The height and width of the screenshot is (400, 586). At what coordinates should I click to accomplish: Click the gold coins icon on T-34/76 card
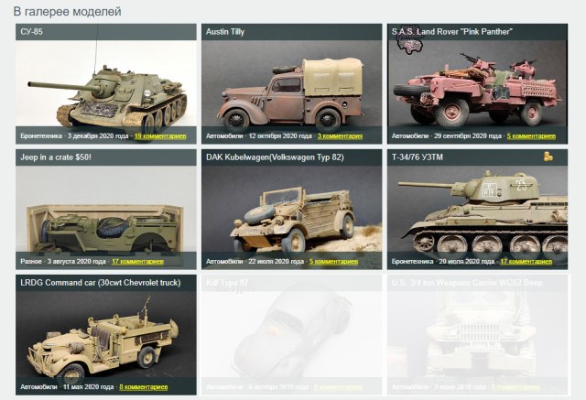pyautogui.click(x=548, y=157)
